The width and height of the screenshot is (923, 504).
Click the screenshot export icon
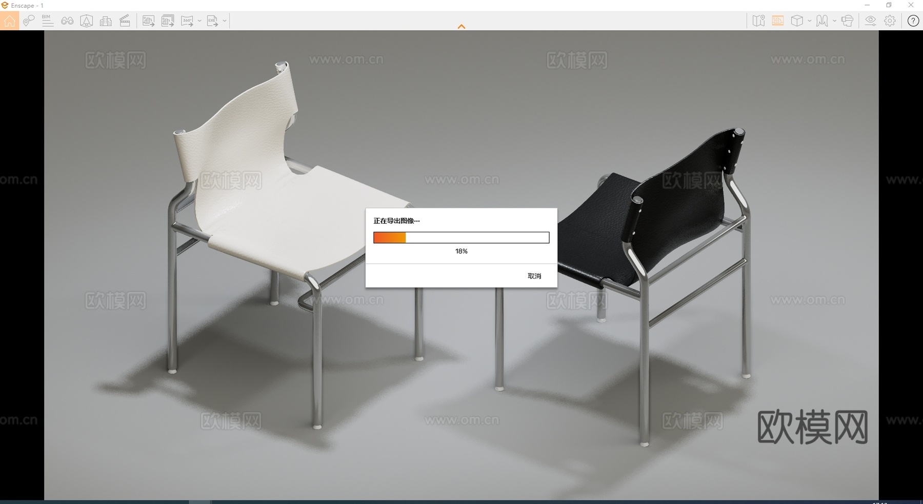pos(149,21)
